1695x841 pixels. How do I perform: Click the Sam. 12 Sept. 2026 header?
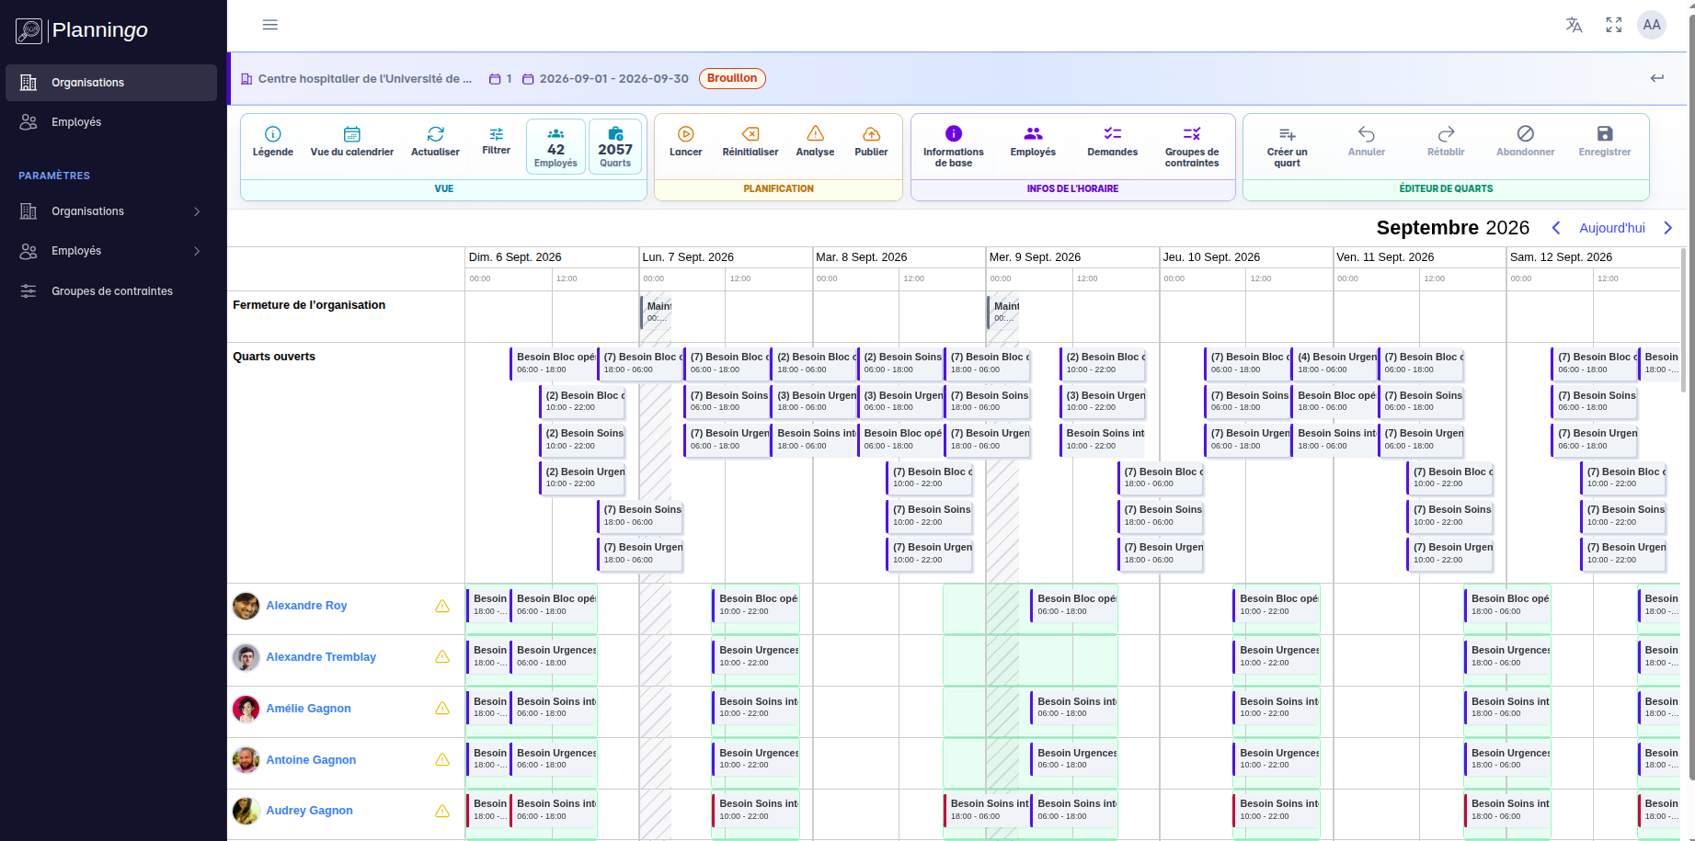pos(1561,257)
